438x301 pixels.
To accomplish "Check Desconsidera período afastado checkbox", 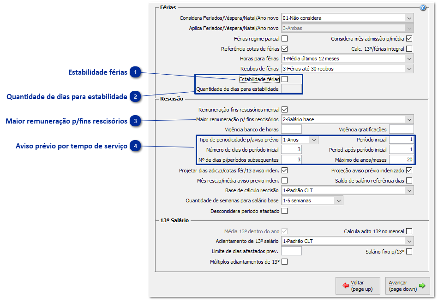I will pyautogui.click(x=285, y=211).
